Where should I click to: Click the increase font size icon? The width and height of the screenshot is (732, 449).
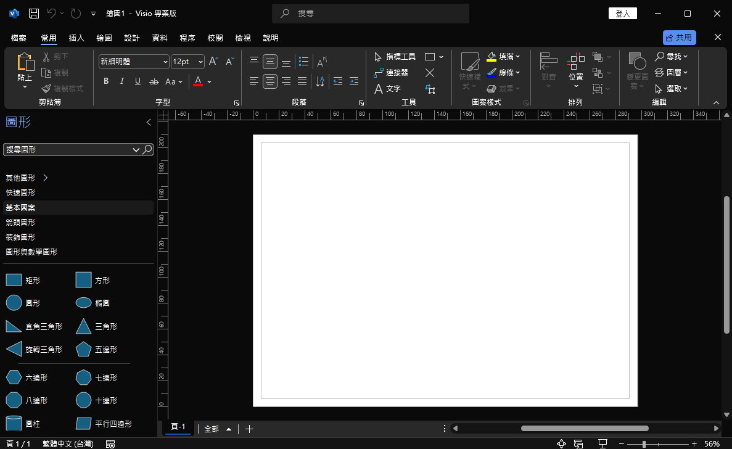(213, 62)
